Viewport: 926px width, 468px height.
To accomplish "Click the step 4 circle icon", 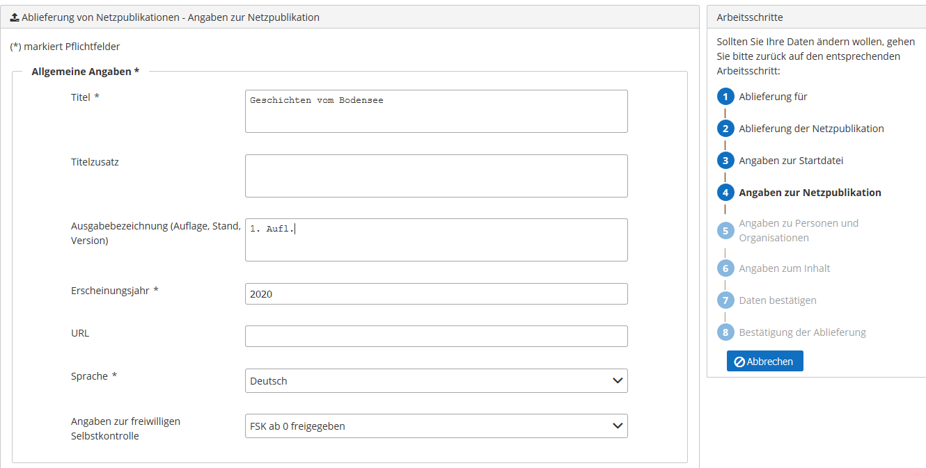I will 725,193.
